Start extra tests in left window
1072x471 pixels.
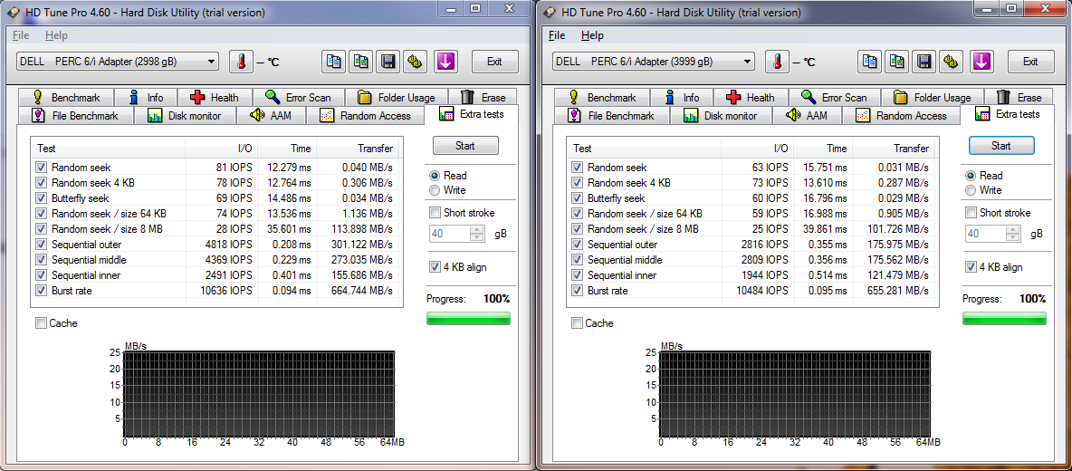coord(465,146)
